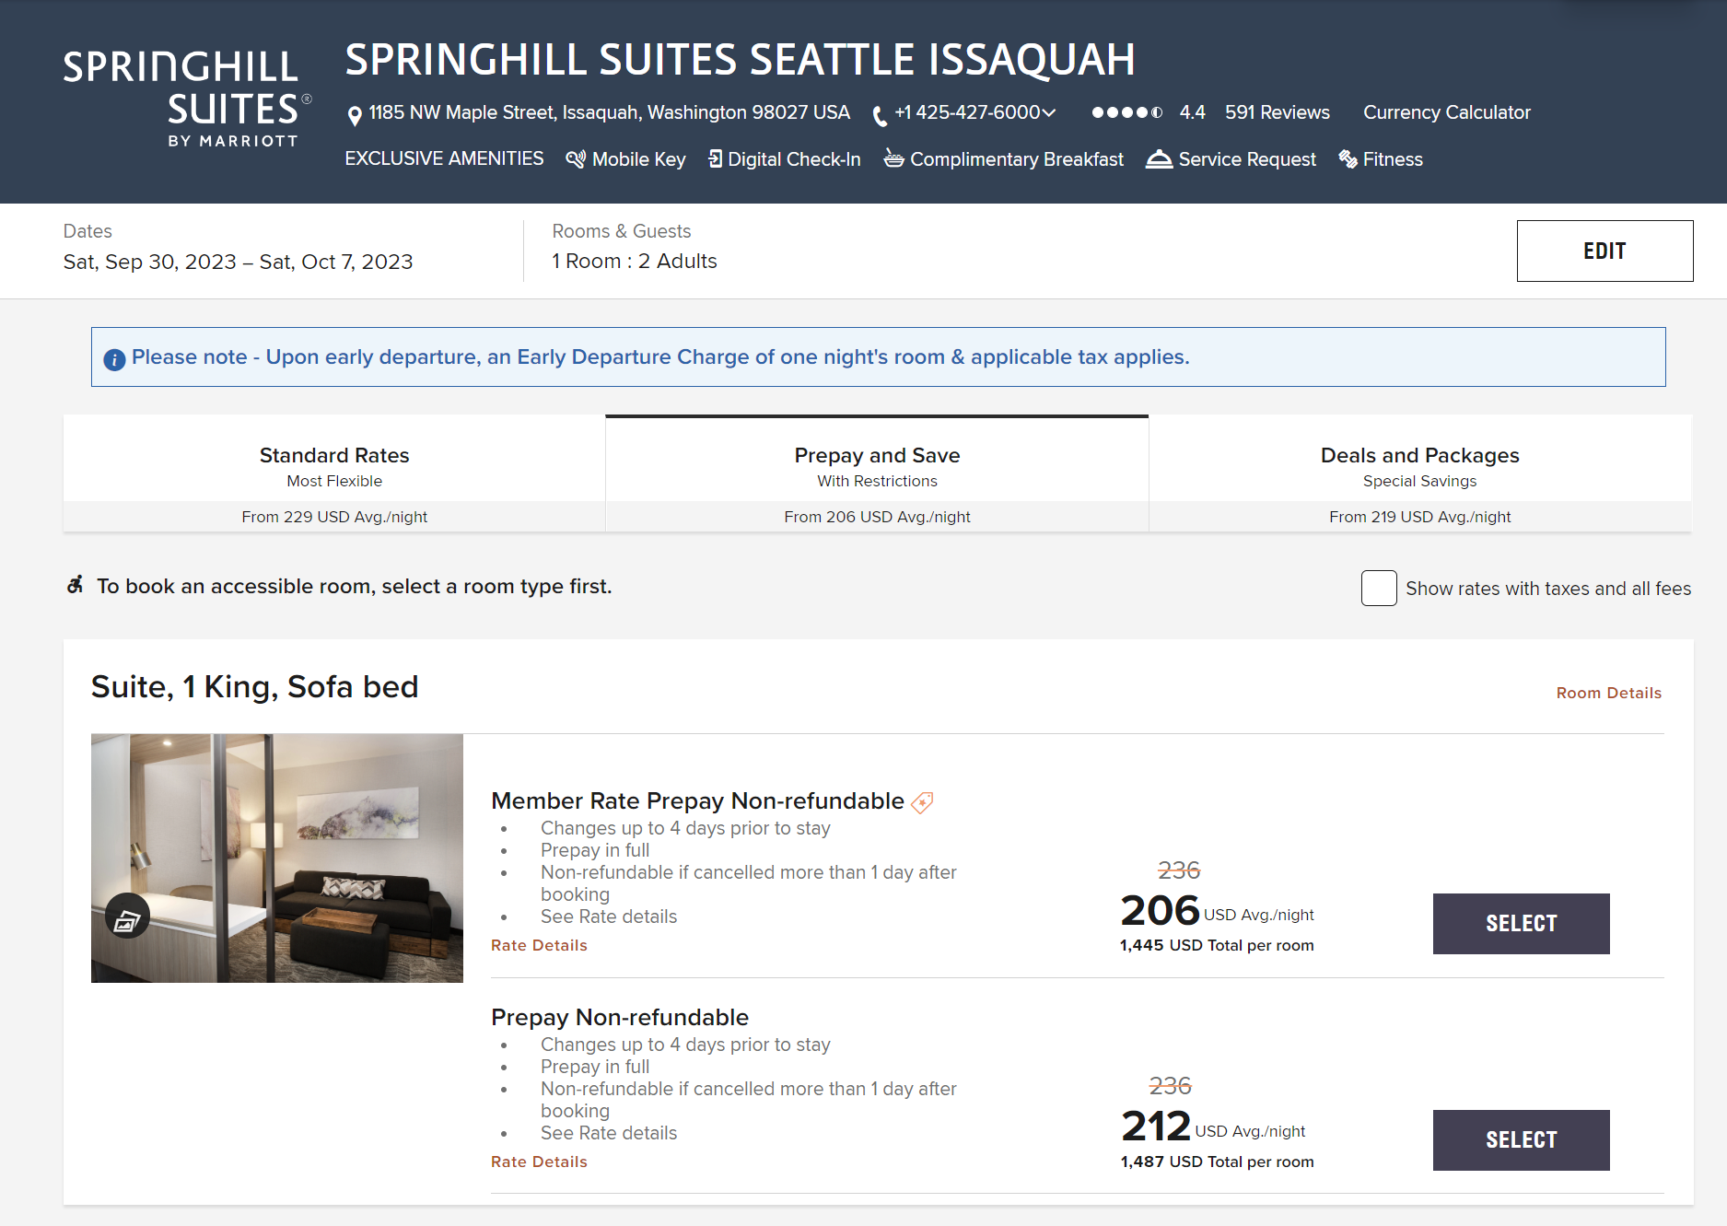Open the 591 Reviews link
Screen dimensions: 1727x1226
(1278, 112)
